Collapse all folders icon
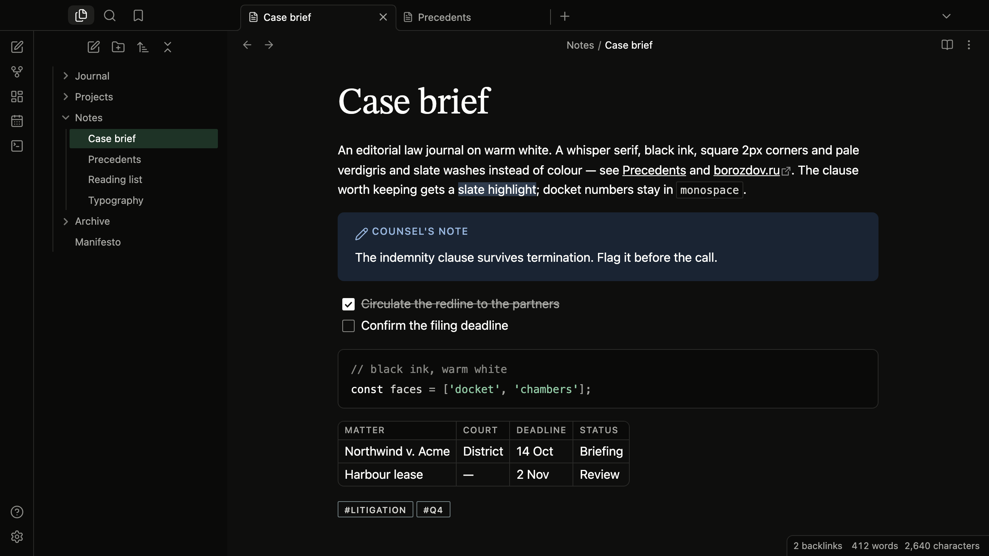 [x=168, y=47]
